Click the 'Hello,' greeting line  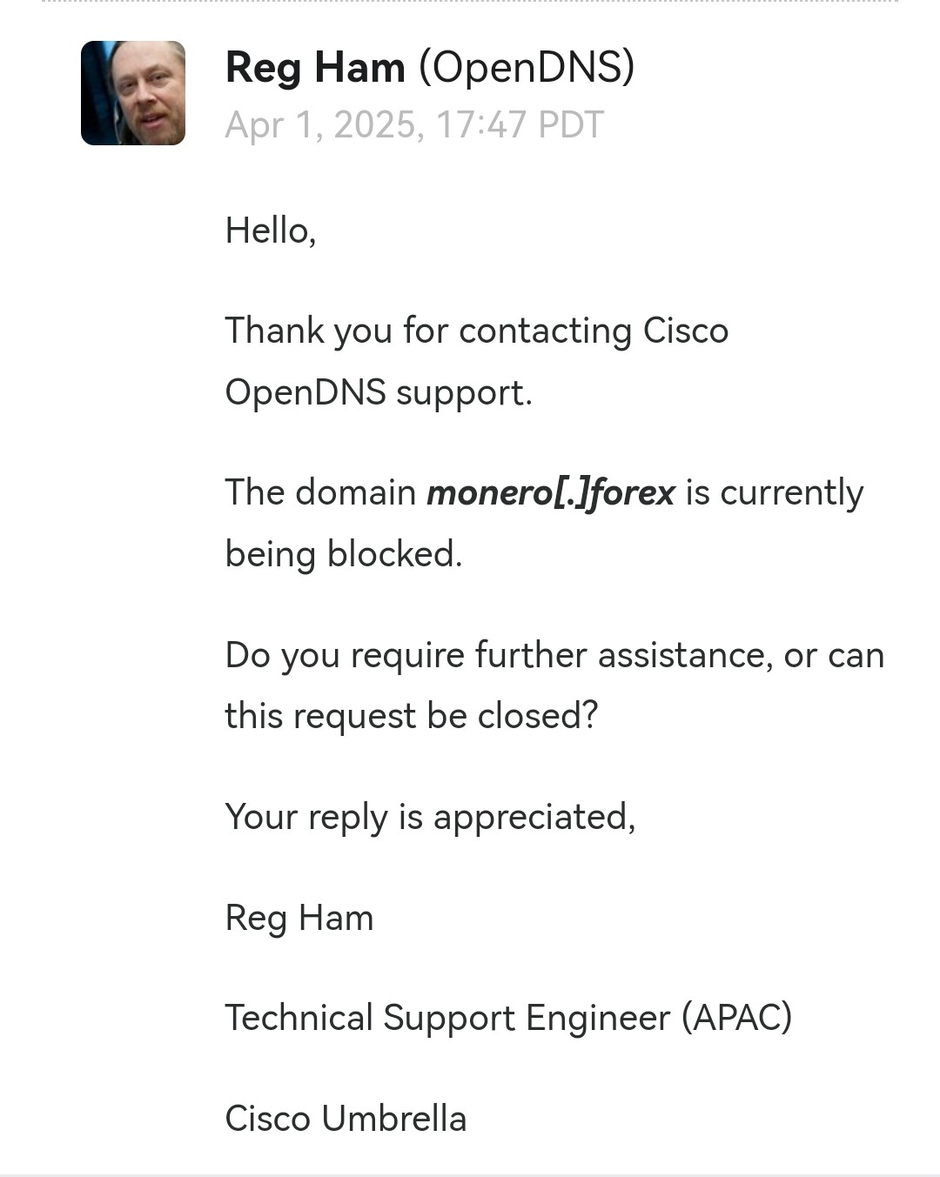[x=271, y=231]
